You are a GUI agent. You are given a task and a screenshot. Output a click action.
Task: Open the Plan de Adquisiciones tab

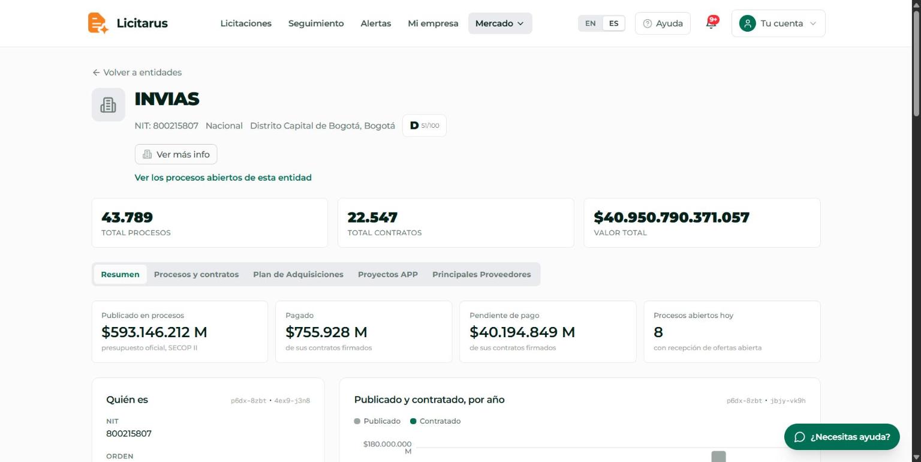(298, 274)
